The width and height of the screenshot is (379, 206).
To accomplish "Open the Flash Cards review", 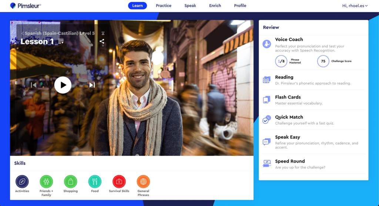I will pyautogui.click(x=288, y=97).
